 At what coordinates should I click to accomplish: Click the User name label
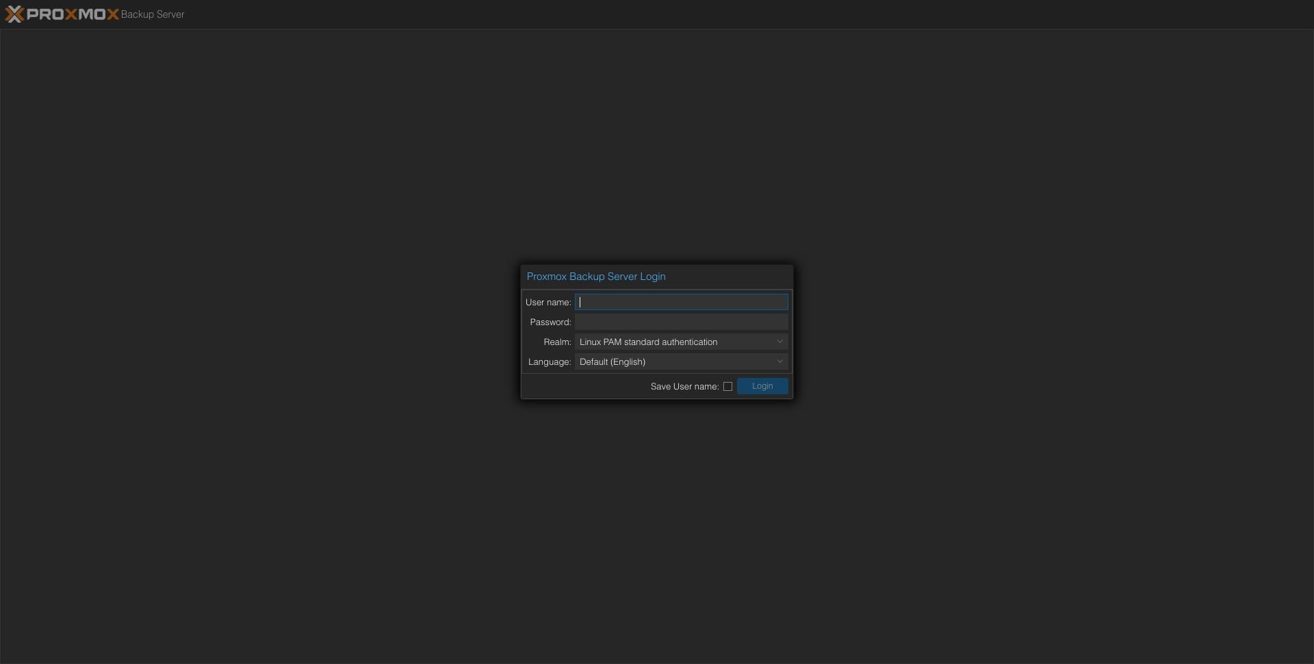click(x=547, y=303)
